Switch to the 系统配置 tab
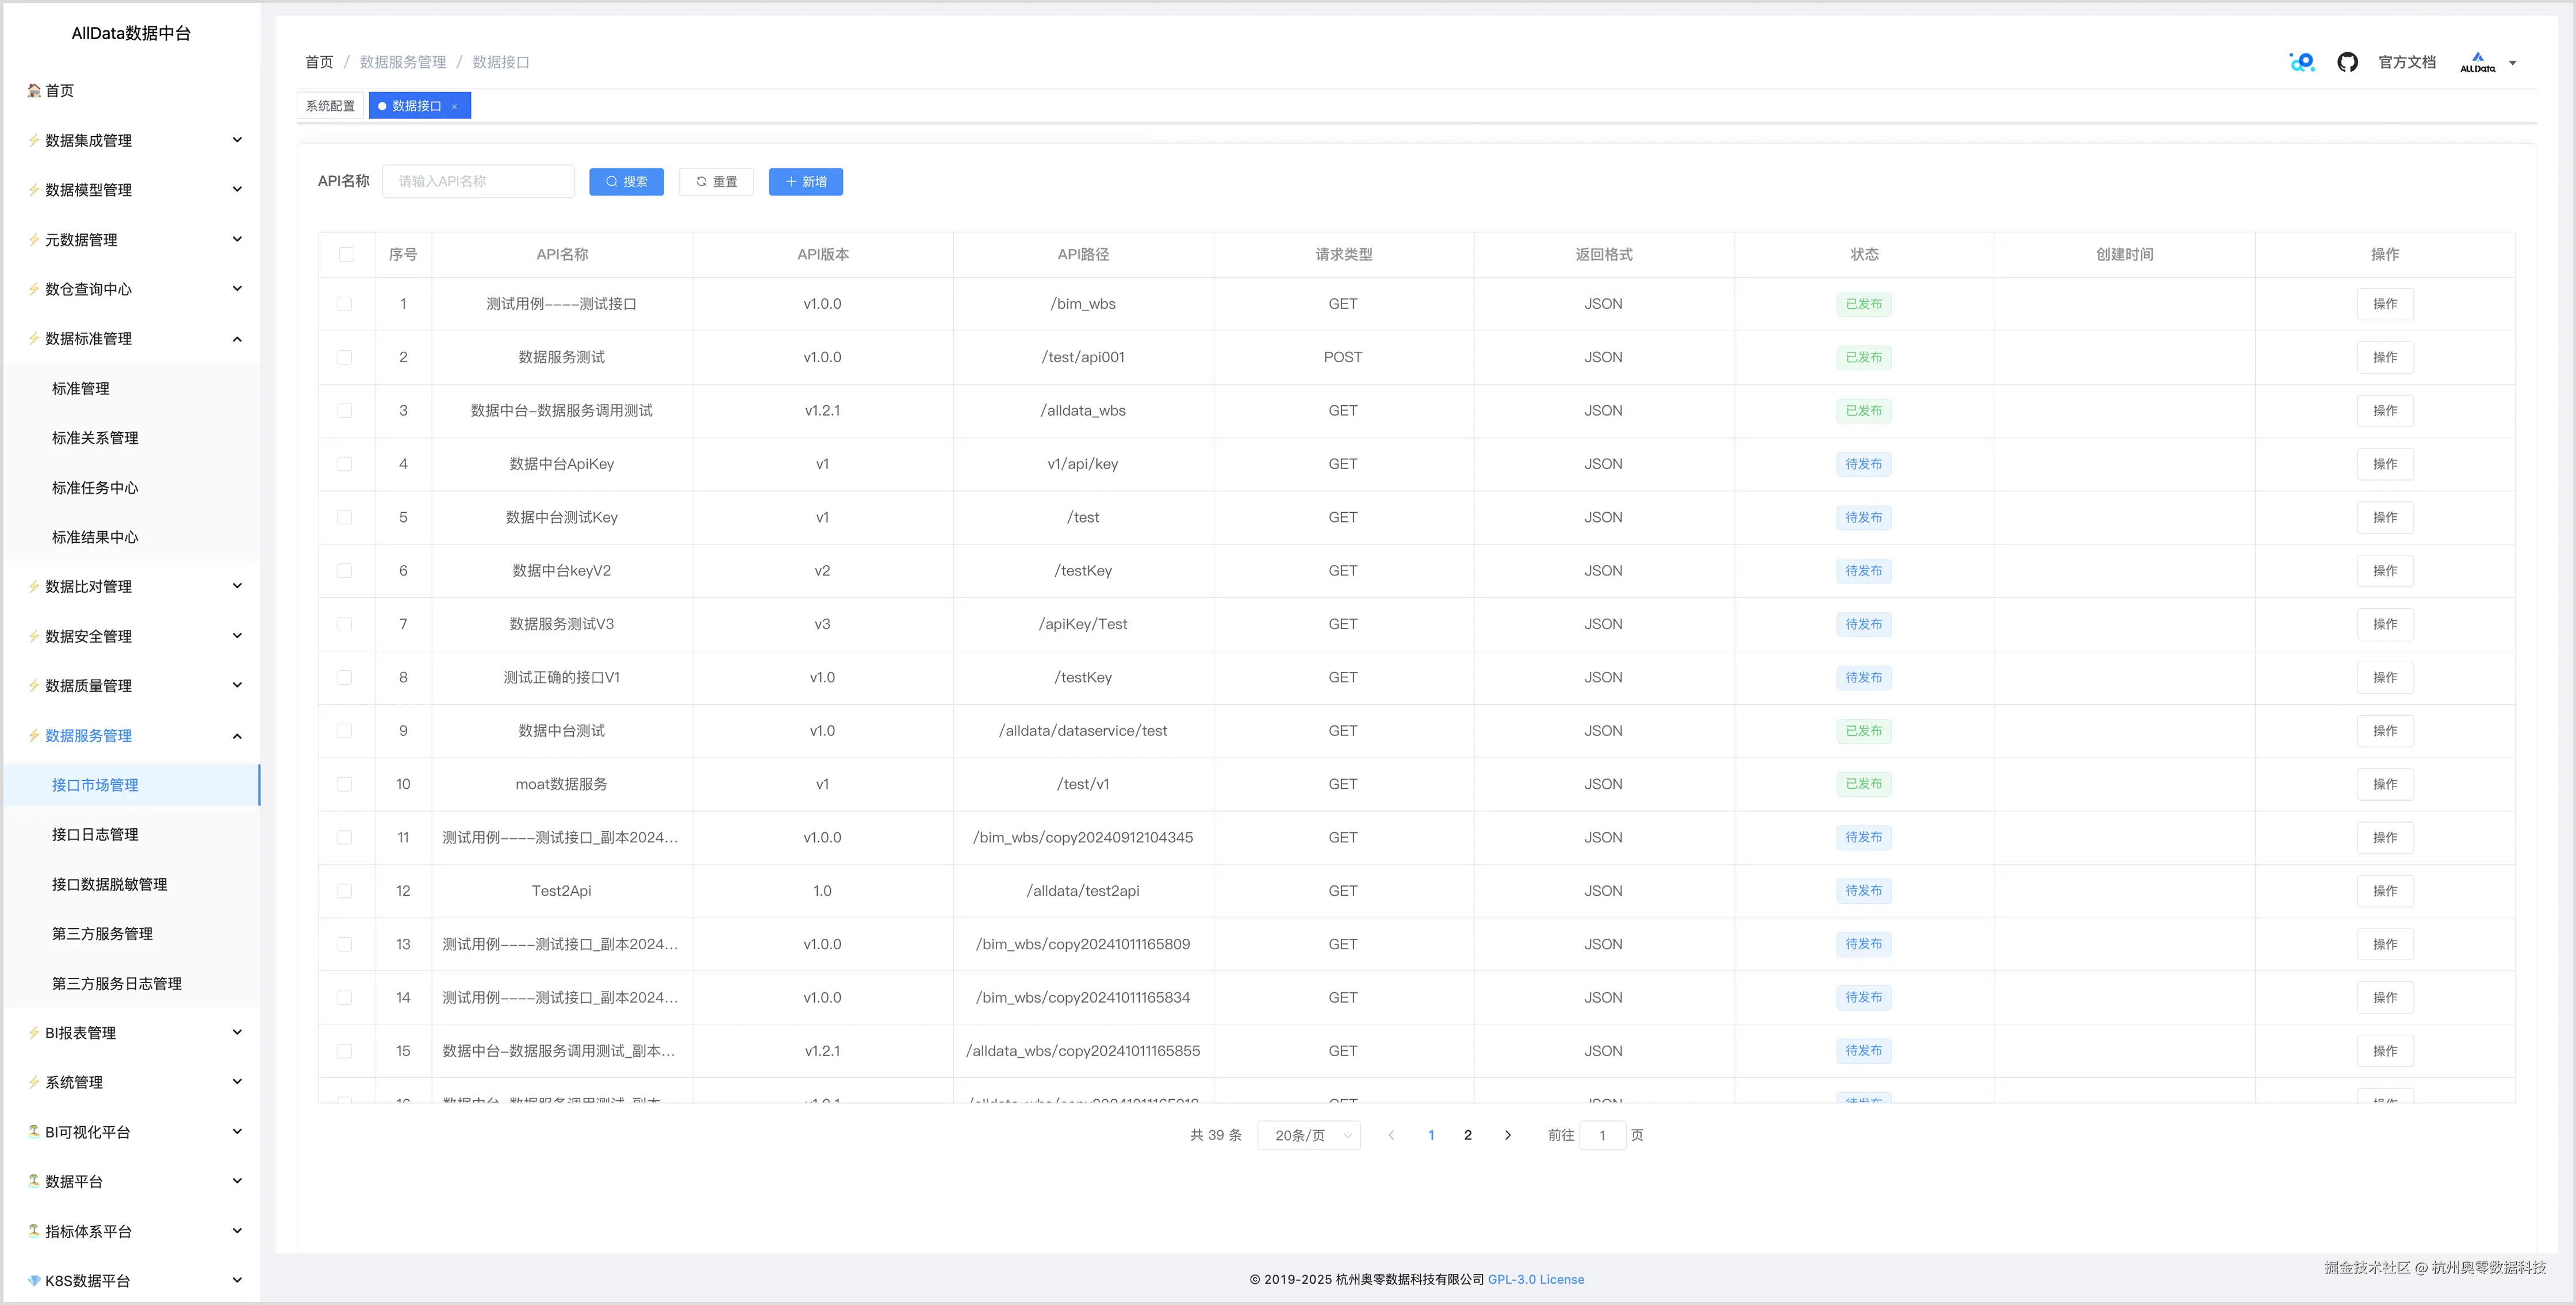The width and height of the screenshot is (2576, 1305). 330,106
